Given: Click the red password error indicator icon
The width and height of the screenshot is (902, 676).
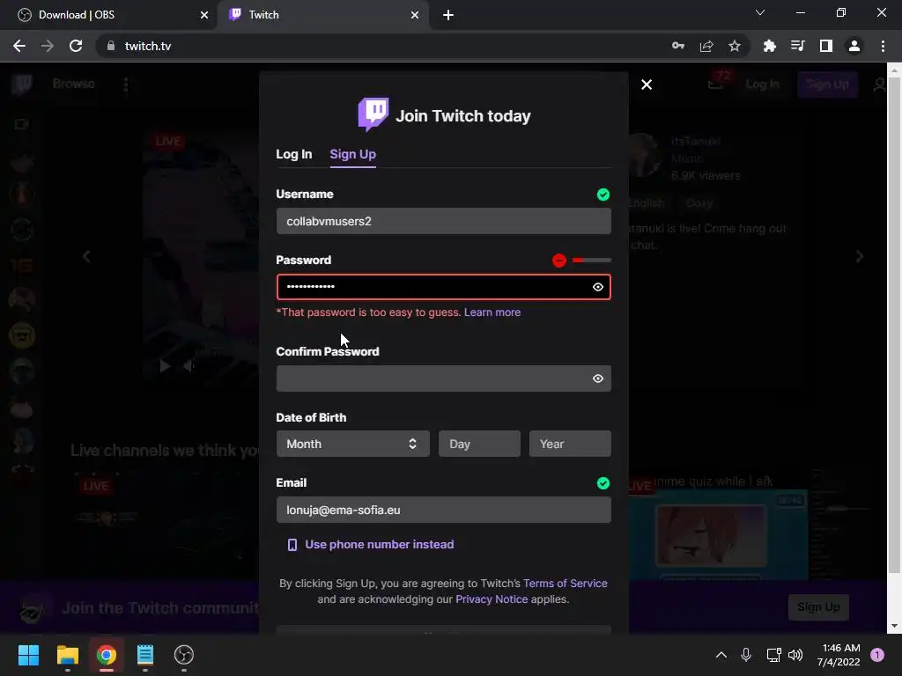Looking at the screenshot, I should [x=558, y=261].
